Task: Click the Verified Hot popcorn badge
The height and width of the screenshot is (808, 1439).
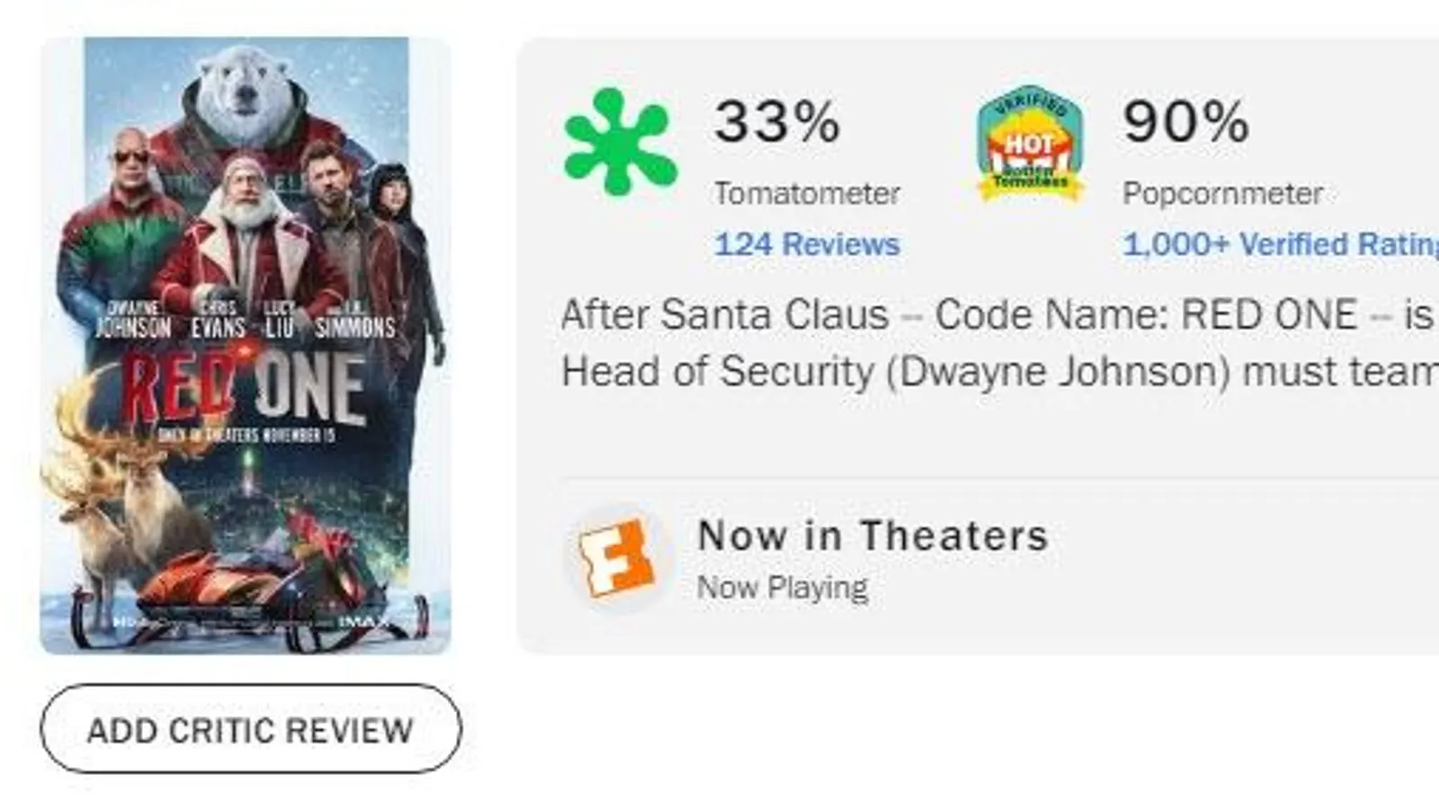Action: tap(1030, 144)
